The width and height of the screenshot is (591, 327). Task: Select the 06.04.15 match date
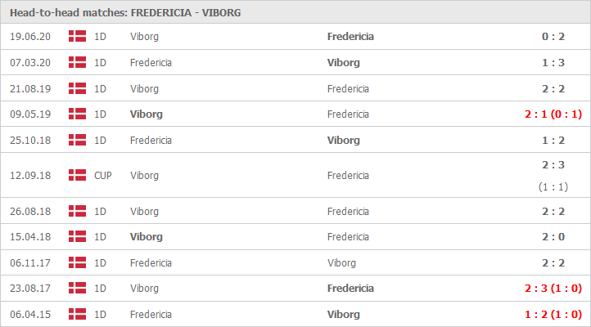click(x=30, y=314)
